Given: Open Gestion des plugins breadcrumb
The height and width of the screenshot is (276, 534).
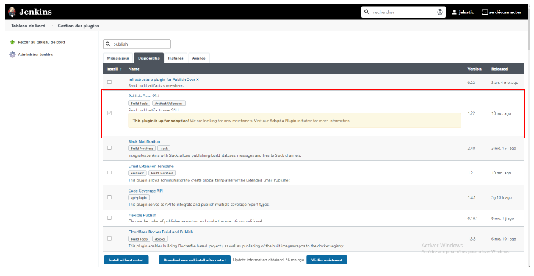Looking at the screenshot, I should click(x=78, y=26).
